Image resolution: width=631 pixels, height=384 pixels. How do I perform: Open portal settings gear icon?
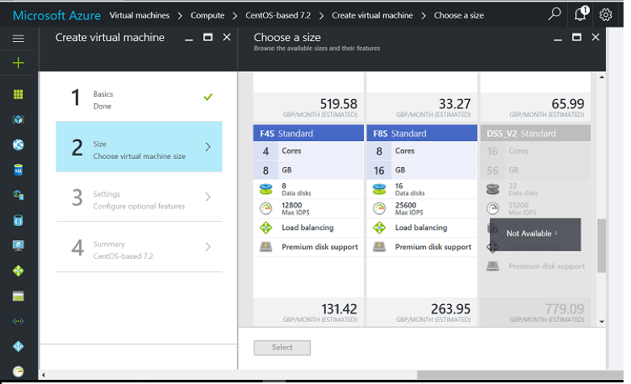point(606,15)
